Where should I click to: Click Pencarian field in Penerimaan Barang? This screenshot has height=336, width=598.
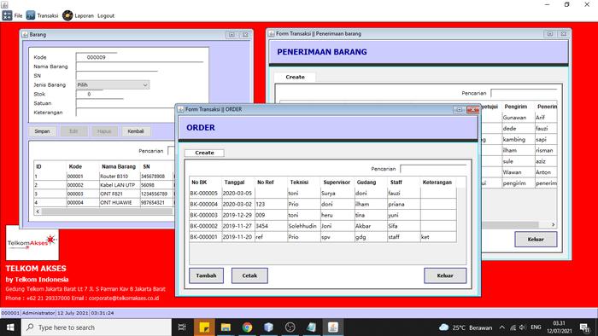pyautogui.click(x=524, y=93)
